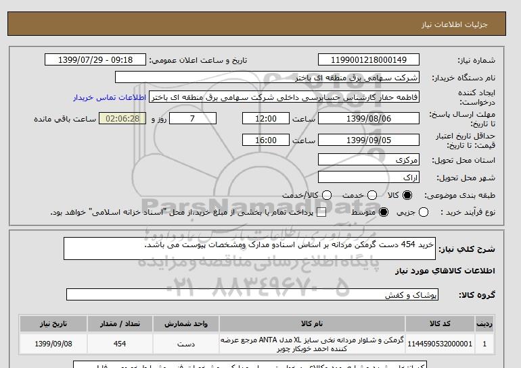Click the کد کالا column header

coord(440,323)
